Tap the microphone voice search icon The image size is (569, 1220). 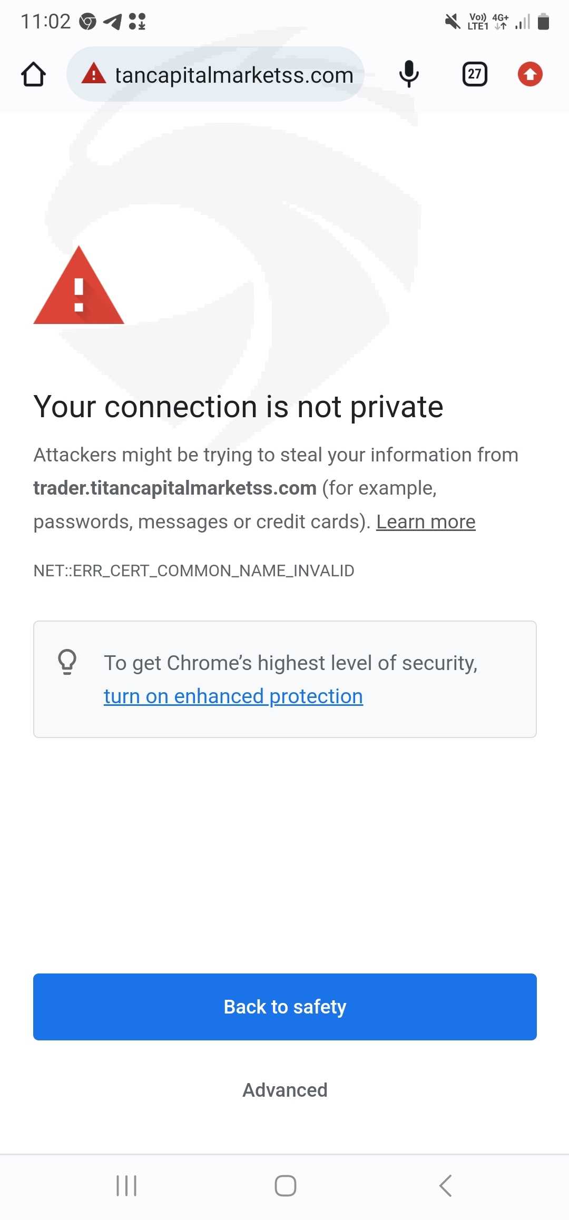click(x=409, y=74)
